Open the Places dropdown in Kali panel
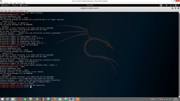This screenshot has height=101, width=180. tap(15, 5)
